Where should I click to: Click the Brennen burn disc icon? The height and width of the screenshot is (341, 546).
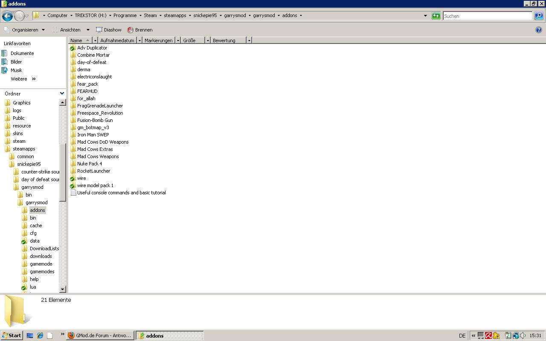[131, 30]
